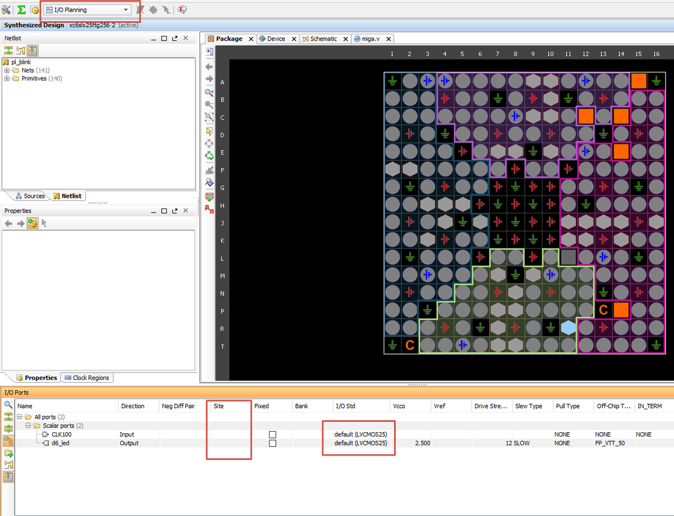Run the DRC check icon
The image size is (674, 516).
[x=209, y=182]
